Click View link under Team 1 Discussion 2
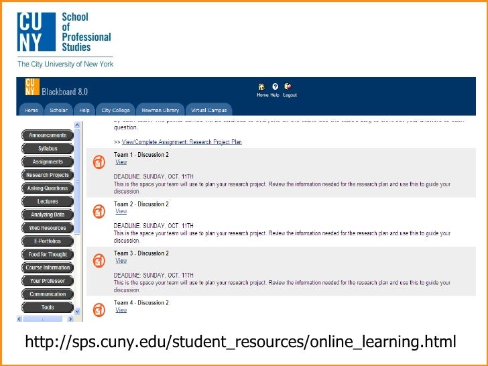488x366 pixels. [x=121, y=162]
